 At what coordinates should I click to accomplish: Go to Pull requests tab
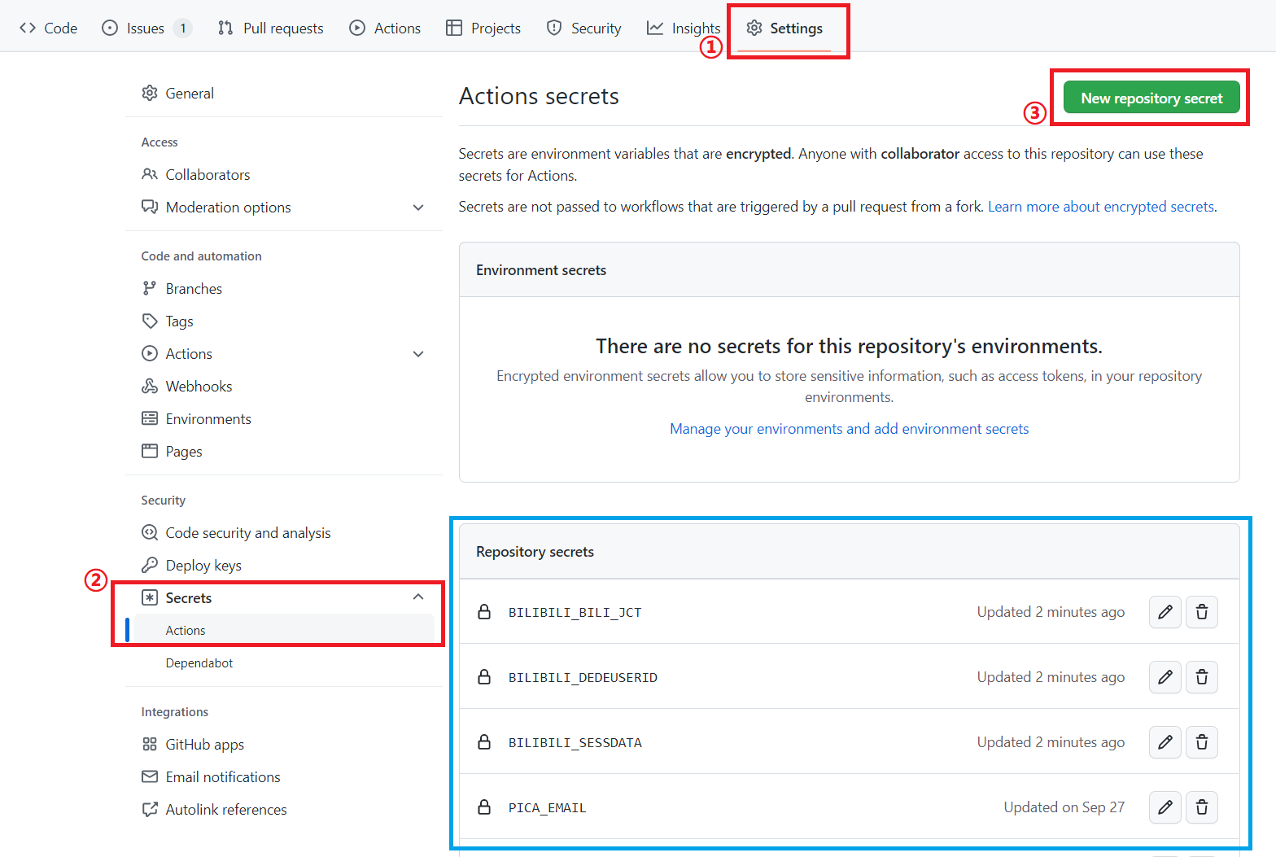click(271, 28)
